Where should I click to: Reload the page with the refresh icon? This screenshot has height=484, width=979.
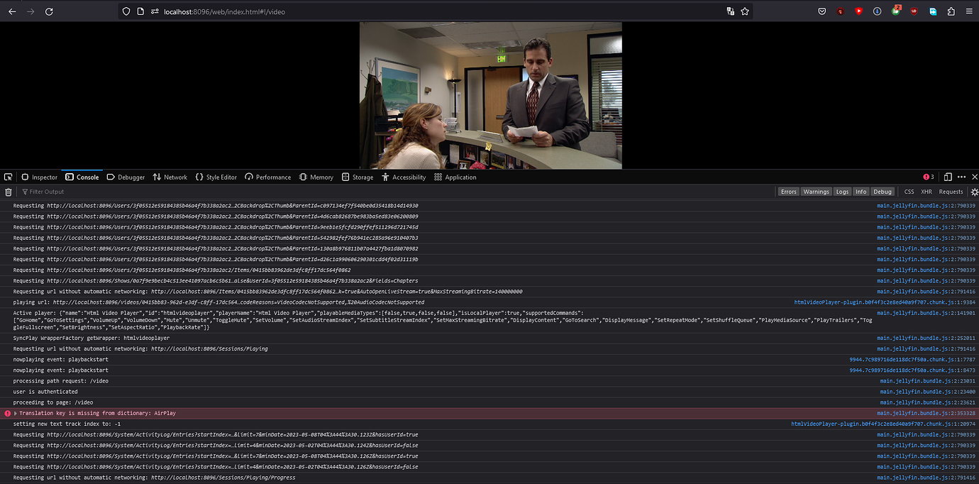[x=48, y=11]
